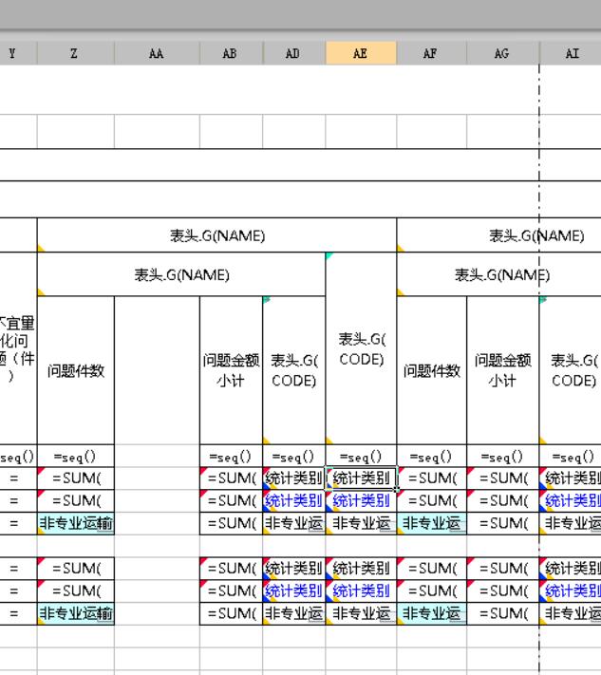Select 问题件数 header in column AF
The width and height of the screenshot is (601, 675).
tap(432, 370)
